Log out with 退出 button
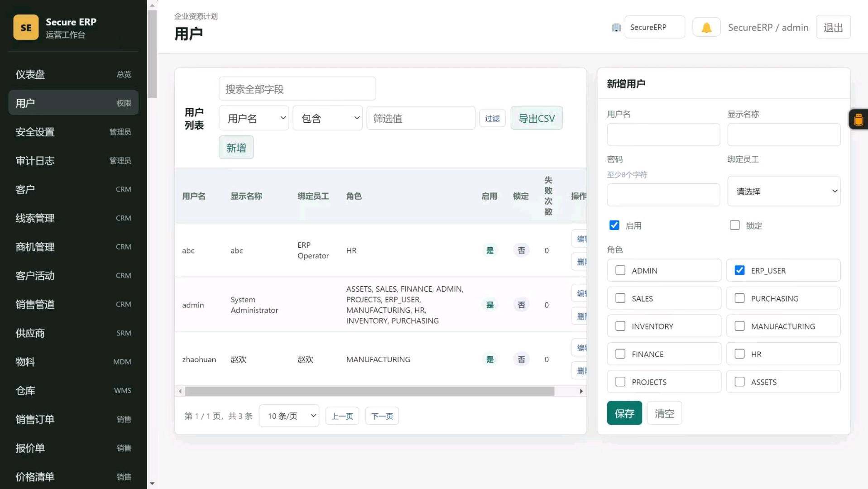The height and width of the screenshot is (489, 868). [x=833, y=27]
